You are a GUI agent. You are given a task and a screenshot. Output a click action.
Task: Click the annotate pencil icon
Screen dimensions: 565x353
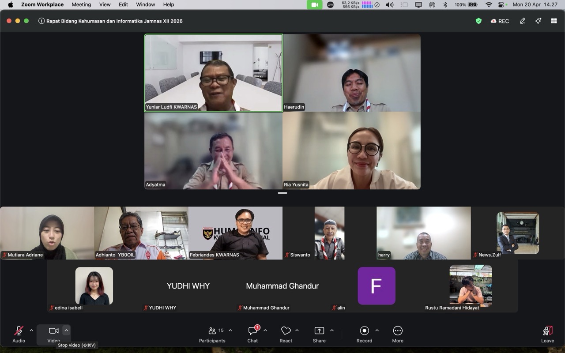coord(523,21)
